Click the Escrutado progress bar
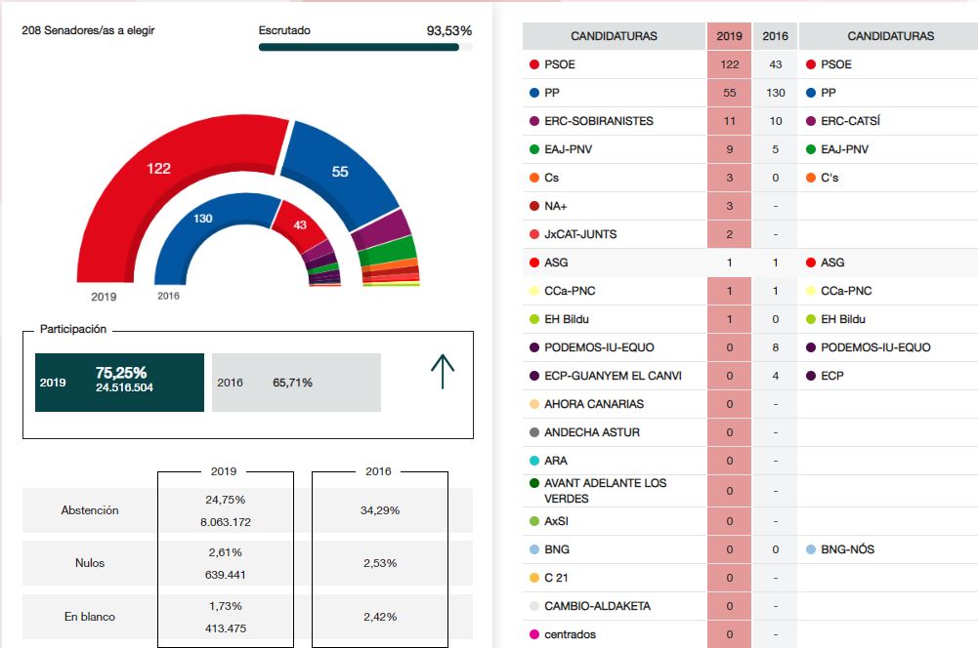Viewport: 978px width, 648px height. click(360, 47)
